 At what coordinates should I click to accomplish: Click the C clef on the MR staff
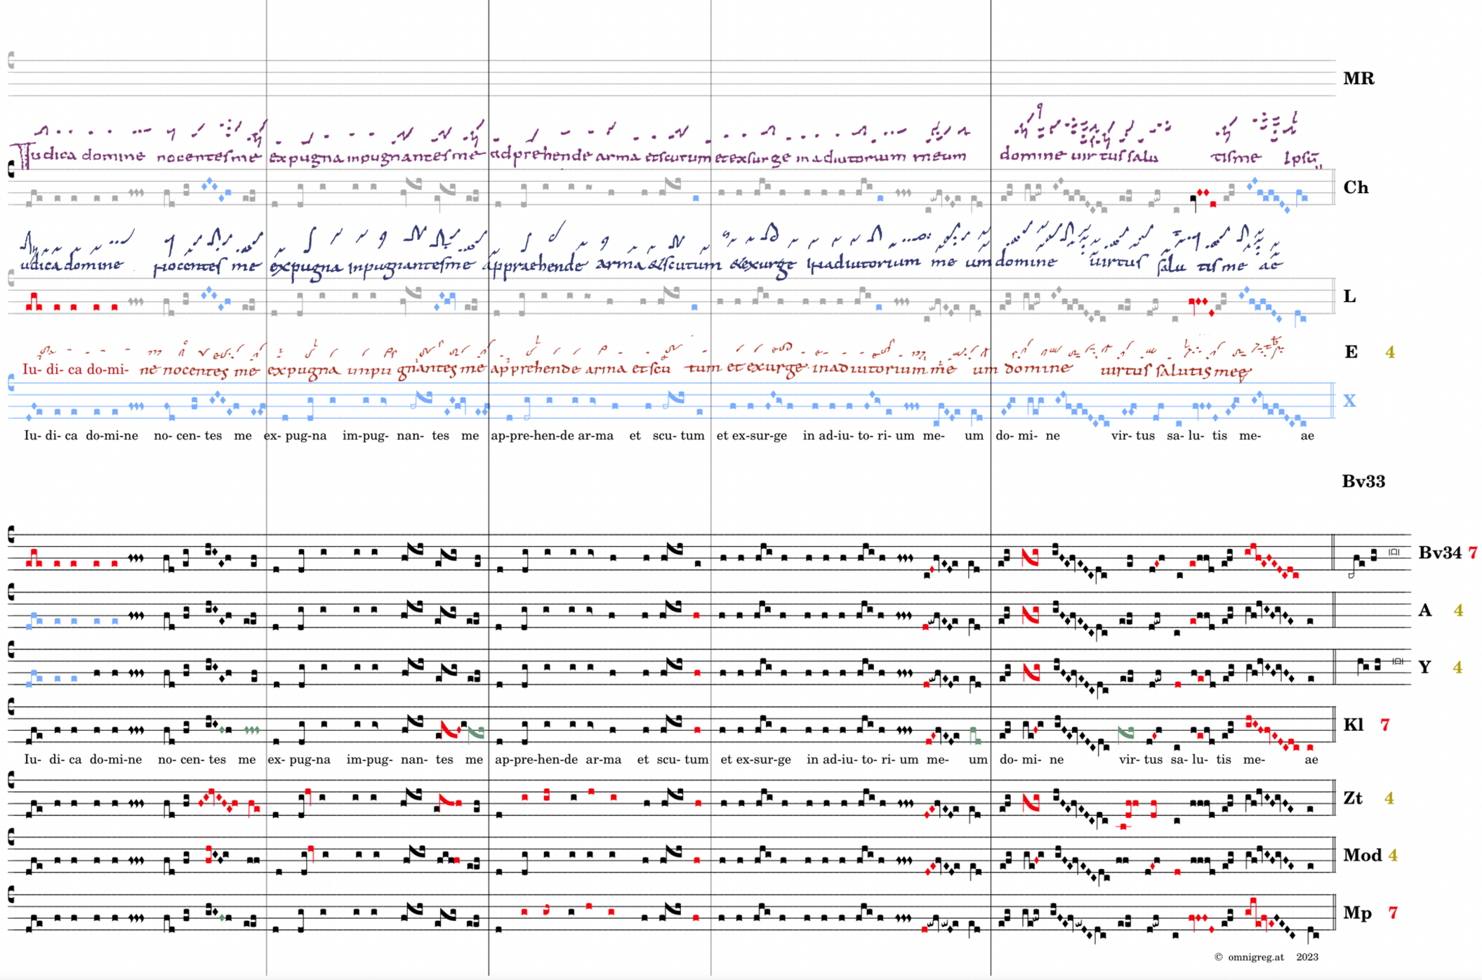click(x=11, y=61)
